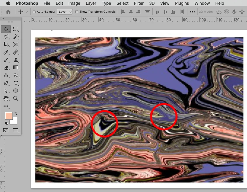Click the 3D Slide camera icon
The image size is (247, 192).
(x=242, y=12)
